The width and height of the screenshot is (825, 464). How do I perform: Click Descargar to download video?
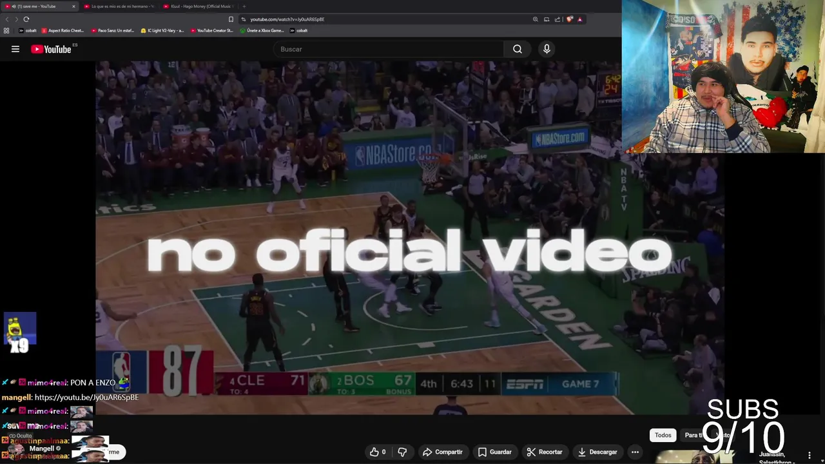pos(597,452)
